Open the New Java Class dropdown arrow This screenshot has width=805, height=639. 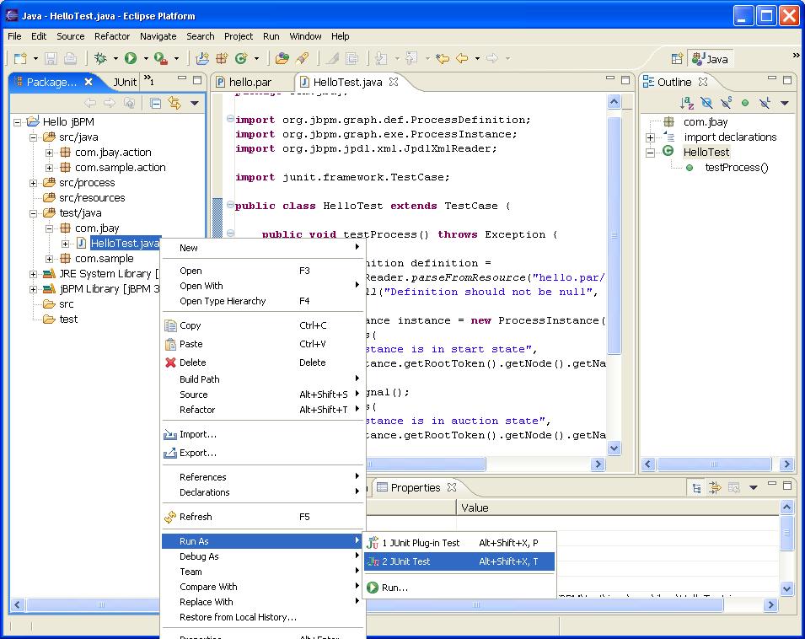pos(256,58)
